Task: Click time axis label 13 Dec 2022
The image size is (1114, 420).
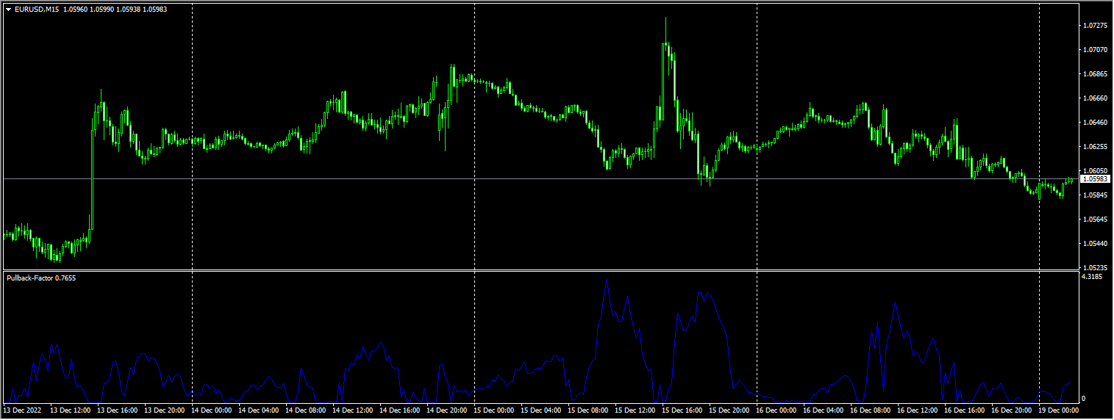Action: (x=23, y=410)
